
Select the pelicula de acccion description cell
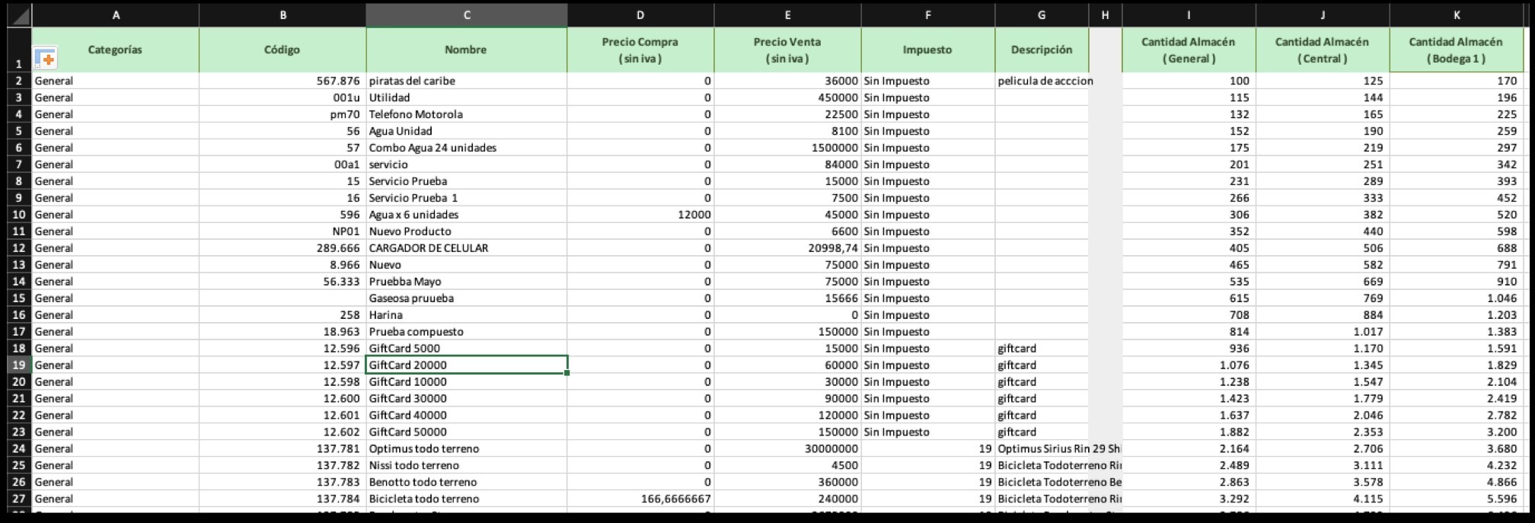(x=1042, y=81)
